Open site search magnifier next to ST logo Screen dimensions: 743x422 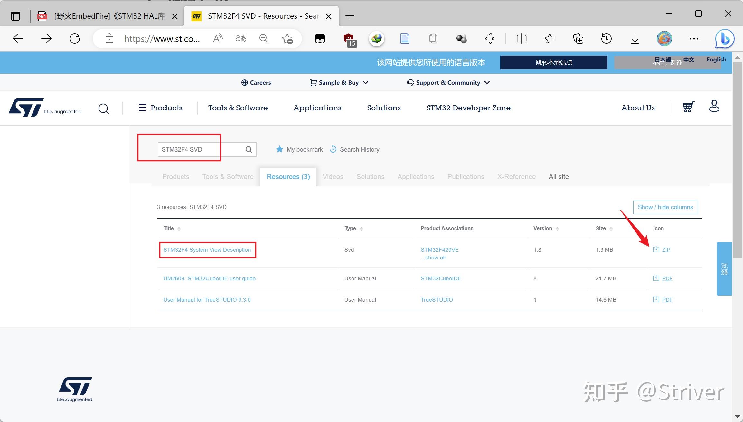[x=103, y=108]
